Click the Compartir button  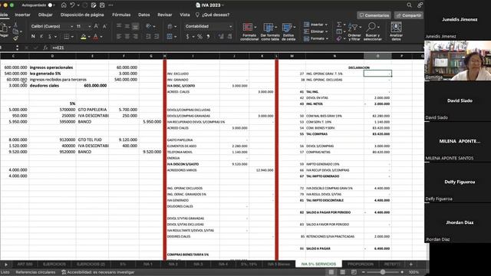[409, 15]
